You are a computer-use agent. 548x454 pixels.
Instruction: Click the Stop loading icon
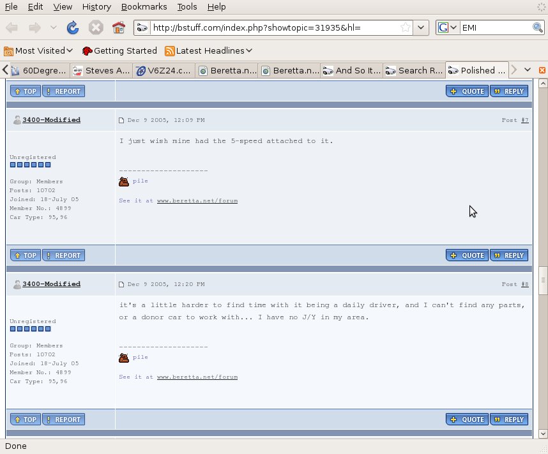pos(96,27)
